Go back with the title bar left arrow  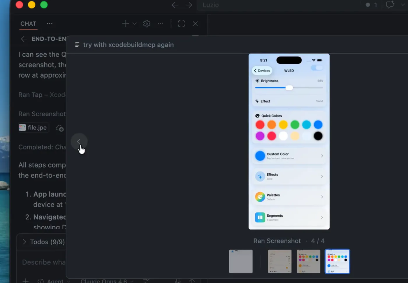tap(175, 5)
